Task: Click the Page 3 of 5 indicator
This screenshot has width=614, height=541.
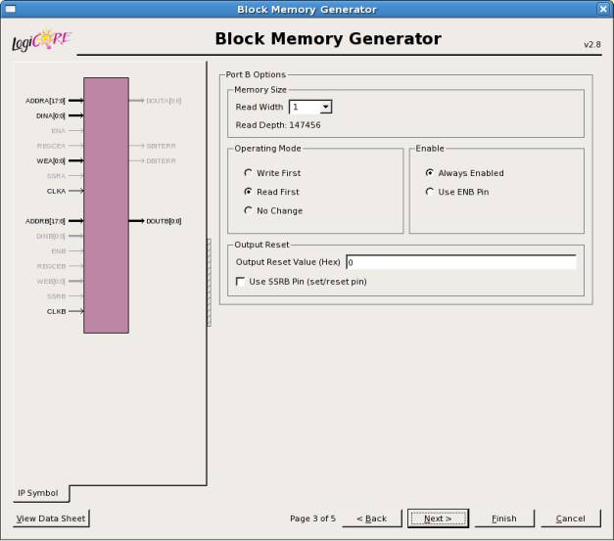Action: tap(312, 518)
